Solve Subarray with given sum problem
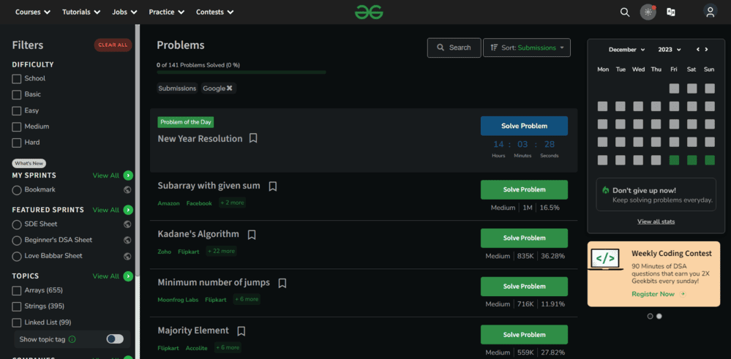Screen dimensions: 731x359 [x=524, y=189]
